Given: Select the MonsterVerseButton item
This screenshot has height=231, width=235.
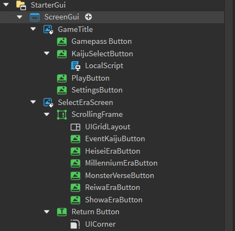Looking at the screenshot, I should tap(119, 175).
